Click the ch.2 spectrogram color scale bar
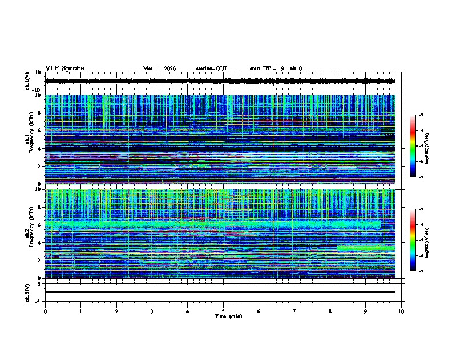 [413, 240]
